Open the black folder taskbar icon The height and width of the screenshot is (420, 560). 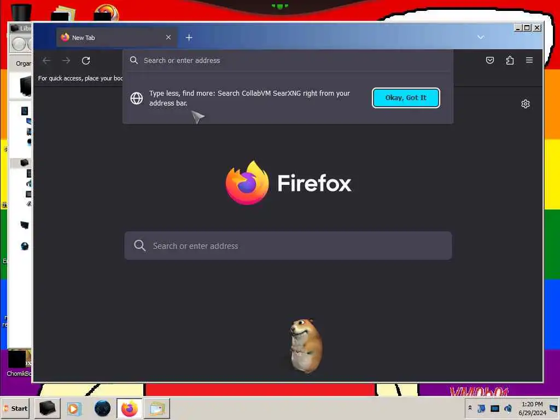(x=47, y=408)
